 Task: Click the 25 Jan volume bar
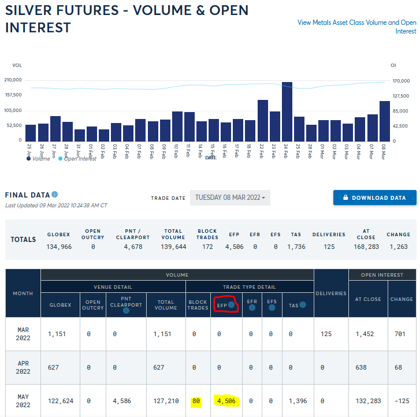(31, 133)
